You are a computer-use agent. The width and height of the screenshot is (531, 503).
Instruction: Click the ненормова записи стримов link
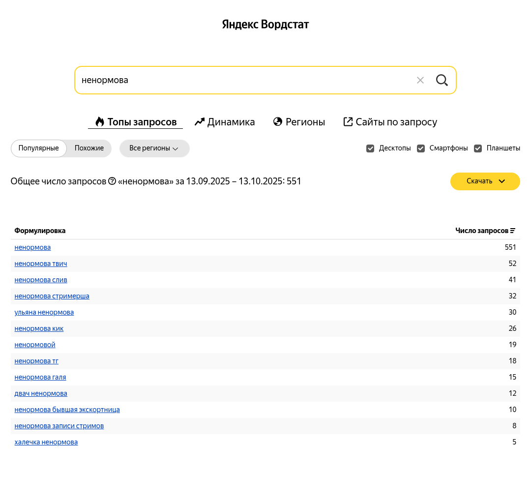[59, 426]
